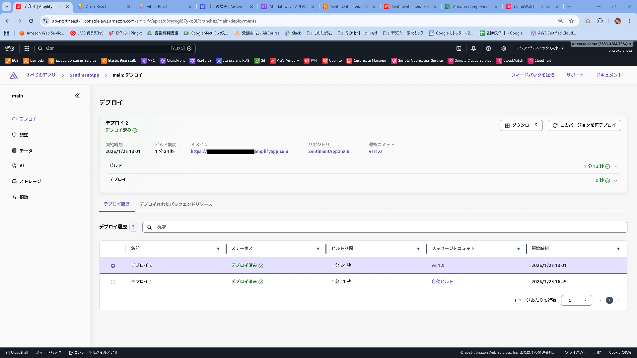This screenshot has height=358, width=637.
Task: Open the AWS services grid menu
Action: point(27,48)
